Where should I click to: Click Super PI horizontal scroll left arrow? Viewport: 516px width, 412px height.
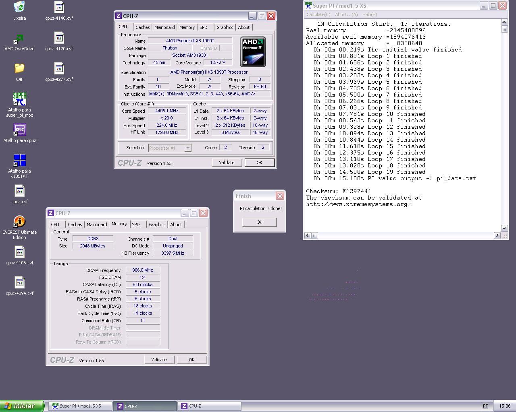coord(308,235)
